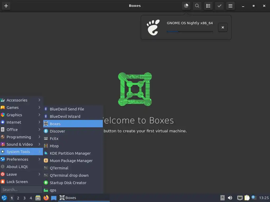Click the Sound & Video icon
The image size is (270, 202).
(3, 144)
